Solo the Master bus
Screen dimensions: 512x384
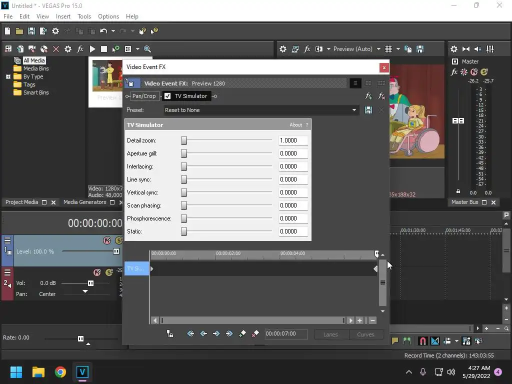click(x=484, y=72)
